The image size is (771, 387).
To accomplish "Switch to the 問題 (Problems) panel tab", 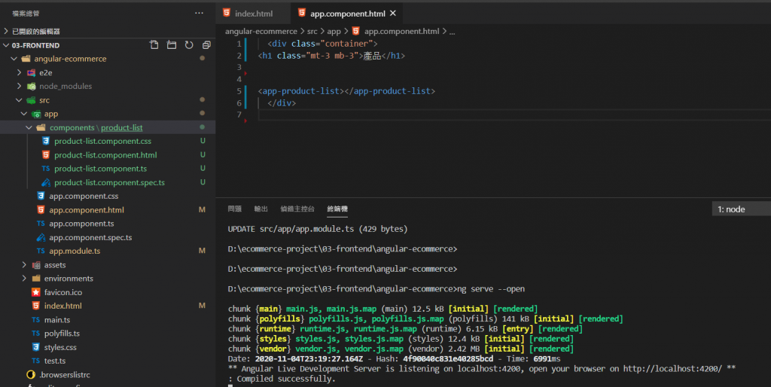I will 235,209.
